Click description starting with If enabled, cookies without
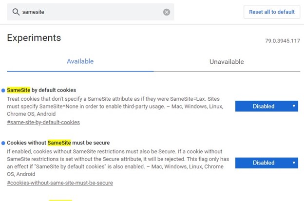This screenshot has height=201, width=304. pos(118,163)
